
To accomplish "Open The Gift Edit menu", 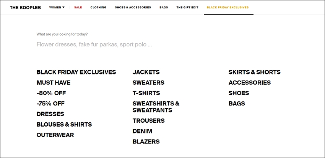I will point(187,7).
